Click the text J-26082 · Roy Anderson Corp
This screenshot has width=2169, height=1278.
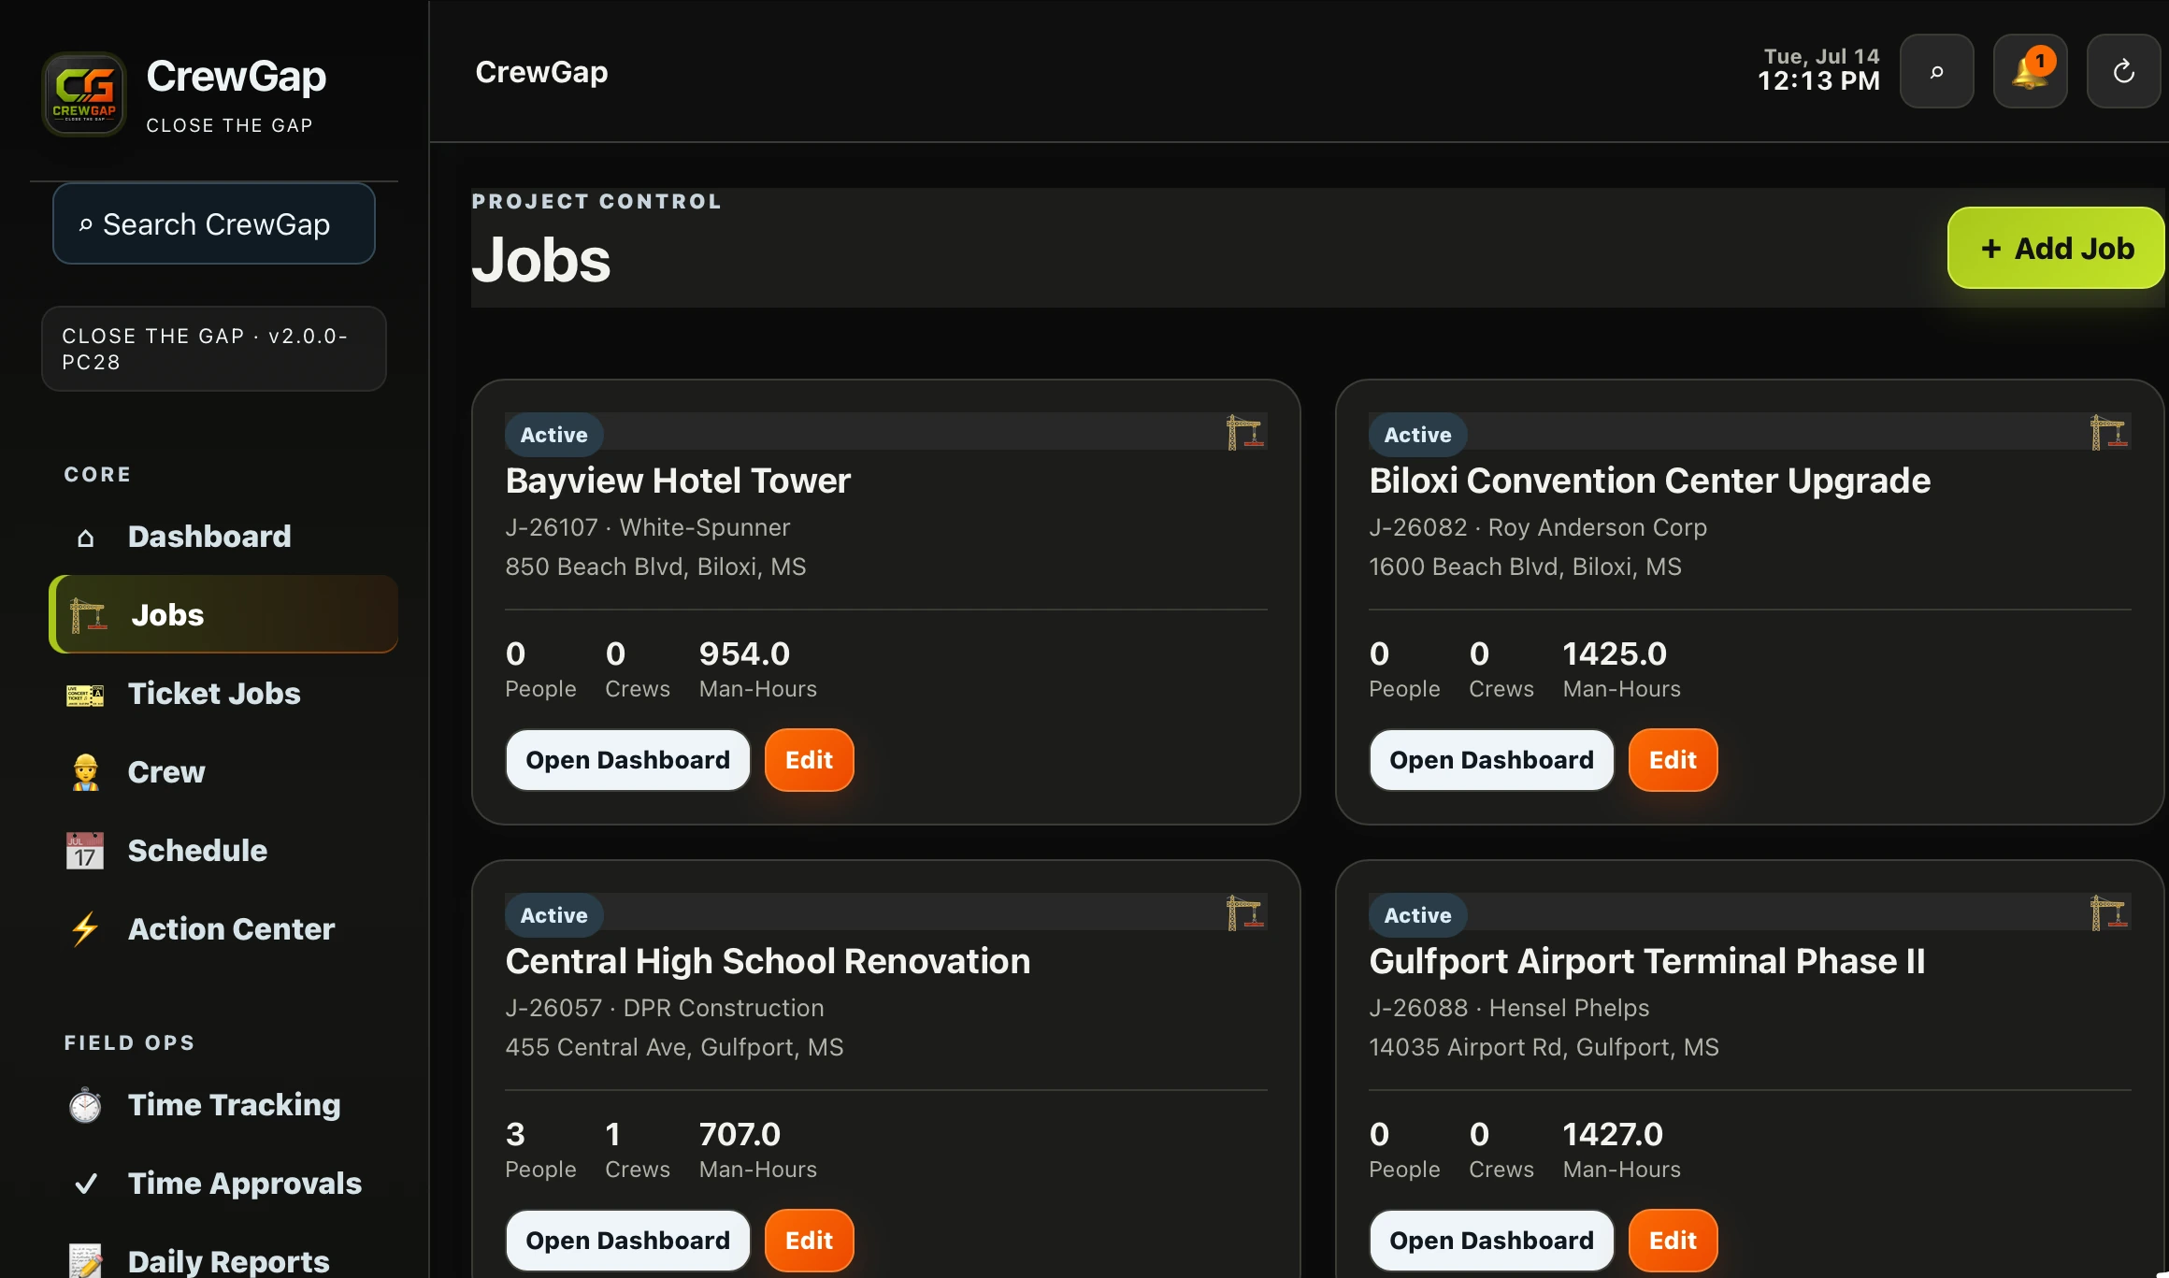[x=1538, y=527]
